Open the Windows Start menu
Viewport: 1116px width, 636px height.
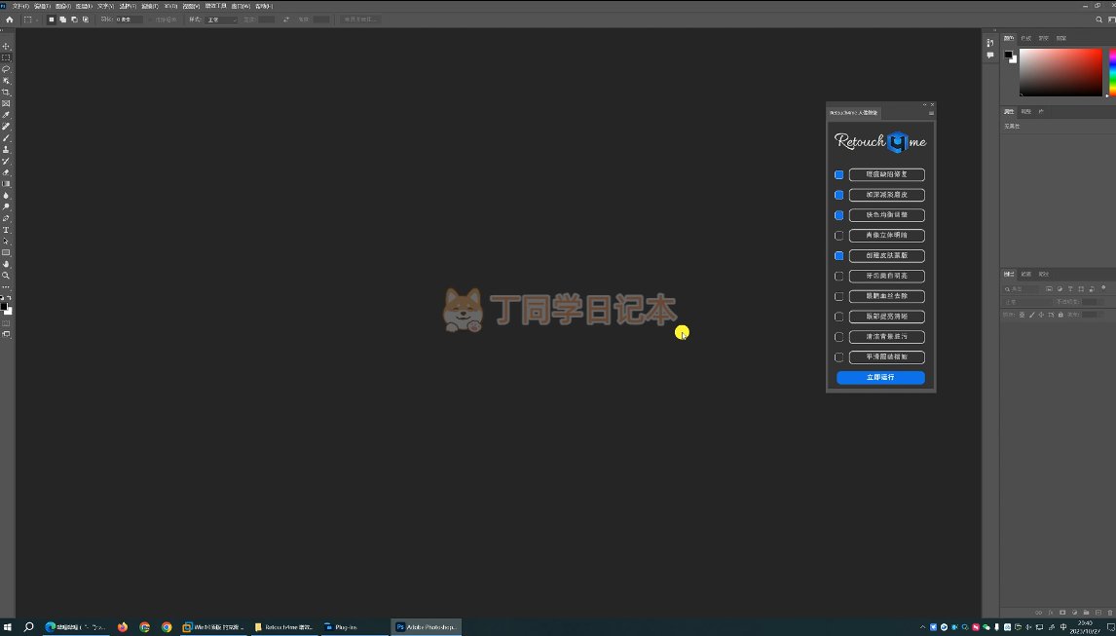[8, 627]
